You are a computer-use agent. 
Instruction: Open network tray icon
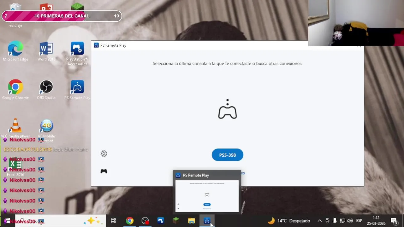[x=342, y=221]
